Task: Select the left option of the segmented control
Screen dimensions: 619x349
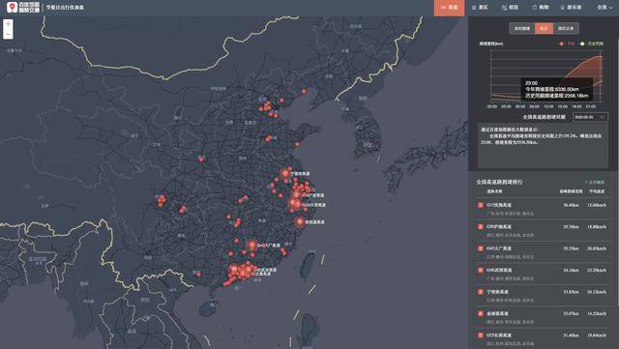Action: (x=522, y=28)
